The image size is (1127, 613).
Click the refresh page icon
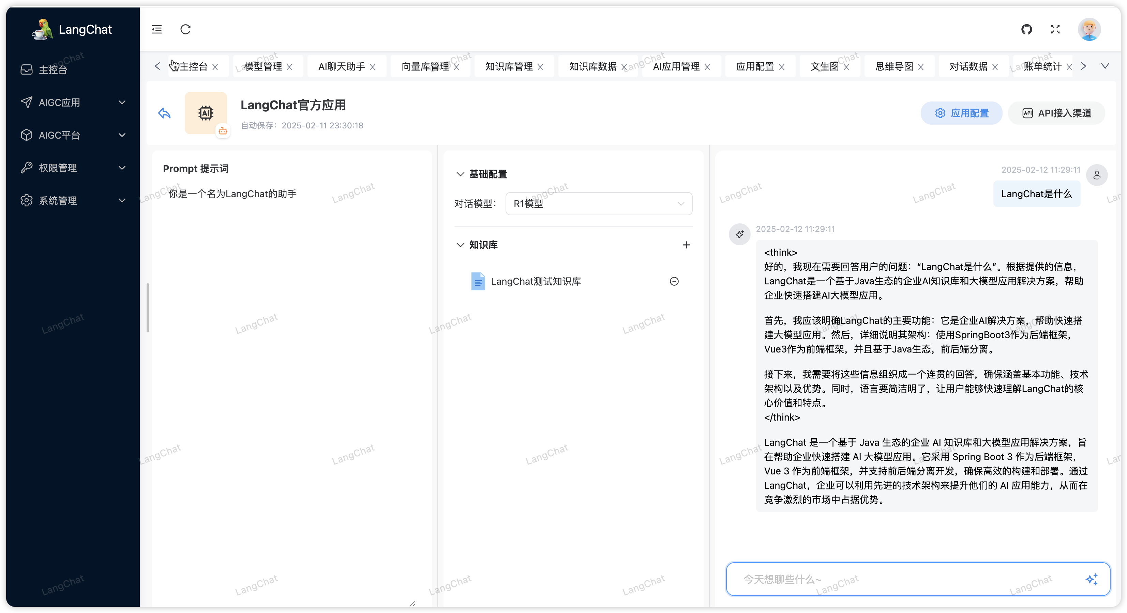coord(185,29)
